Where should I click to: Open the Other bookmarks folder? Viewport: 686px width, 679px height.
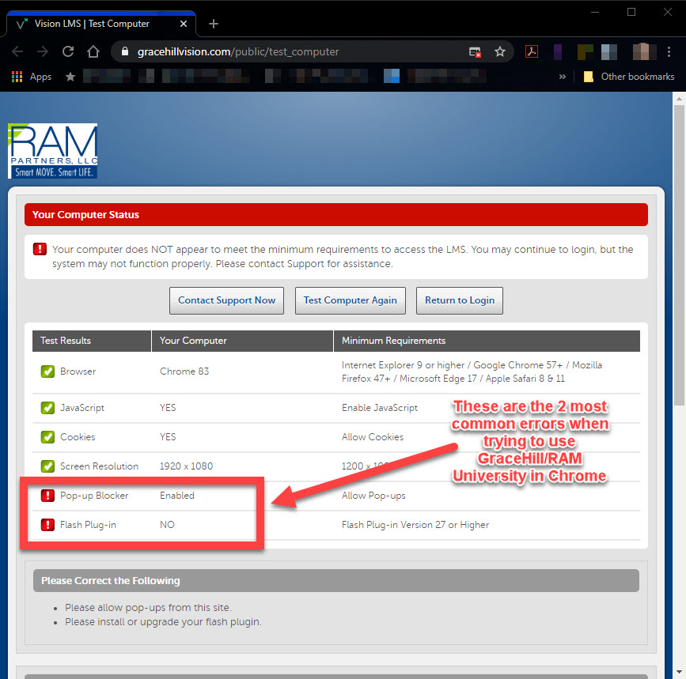pos(630,77)
